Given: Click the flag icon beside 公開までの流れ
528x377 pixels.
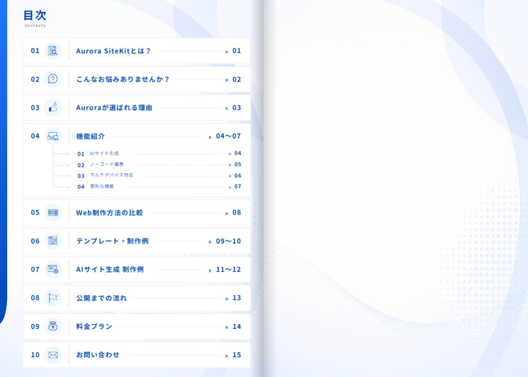Looking at the screenshot, I should click(53, 298).
